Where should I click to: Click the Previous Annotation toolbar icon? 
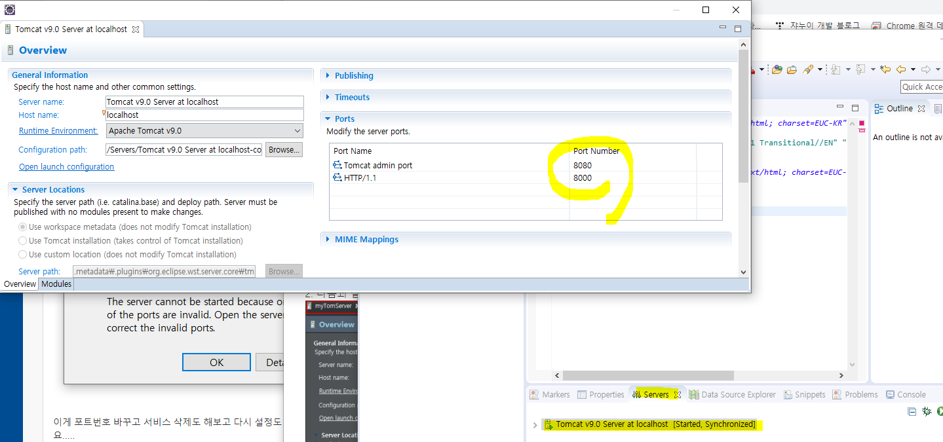pos(860,69)
